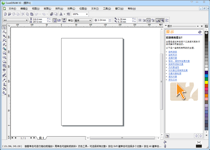Click the Copy icon in toolbar

click(x=27, y=14)
